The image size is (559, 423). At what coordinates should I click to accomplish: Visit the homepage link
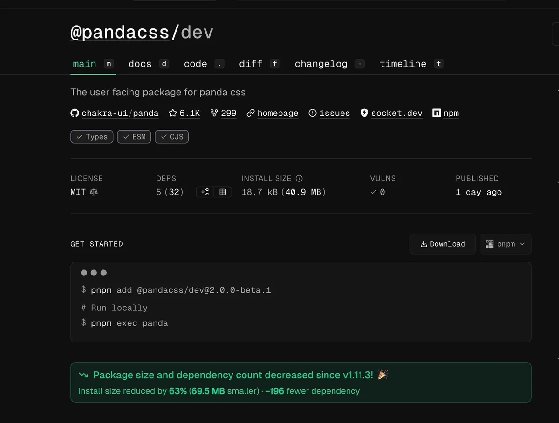(278, 113)
